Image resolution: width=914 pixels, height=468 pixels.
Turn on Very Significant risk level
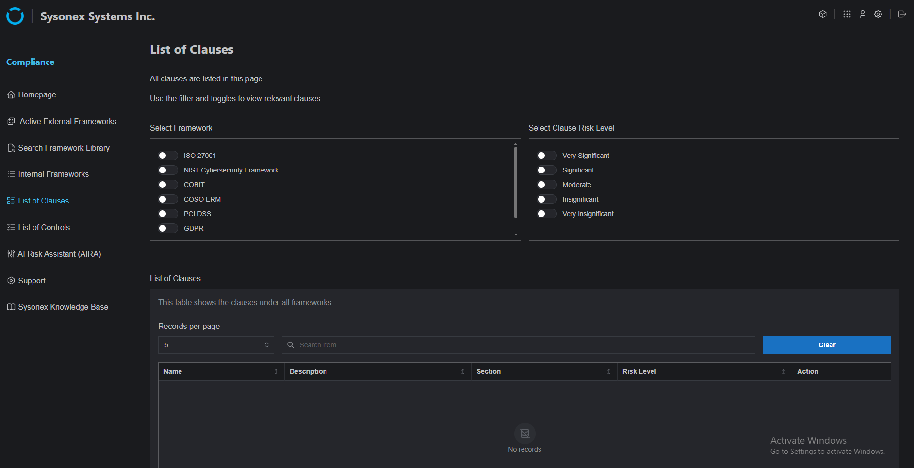pos(546,156)
